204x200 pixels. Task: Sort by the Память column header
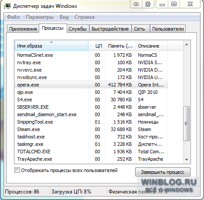click(x=120, y=46)
